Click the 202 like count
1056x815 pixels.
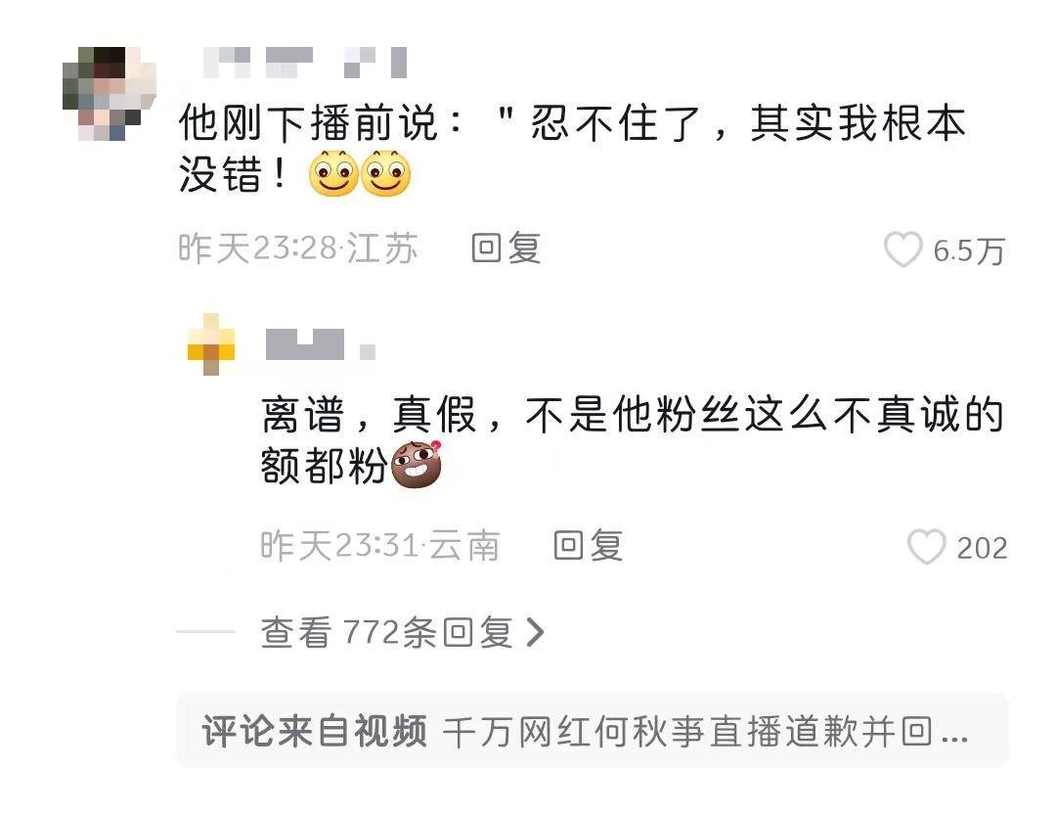[982, 548]
